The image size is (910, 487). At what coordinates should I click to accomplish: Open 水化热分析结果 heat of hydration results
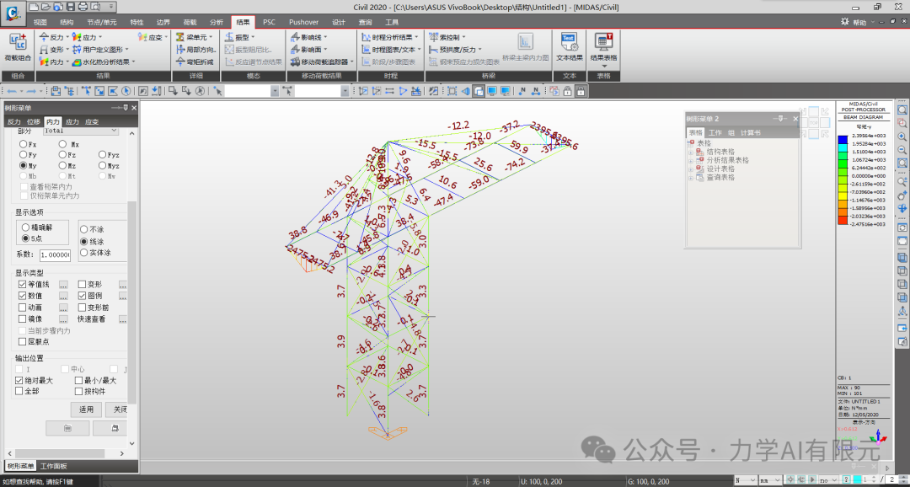102,62
